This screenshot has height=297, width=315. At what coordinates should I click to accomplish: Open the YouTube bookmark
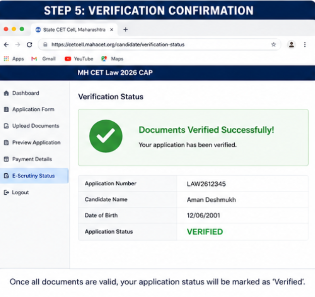pos(84,59)
